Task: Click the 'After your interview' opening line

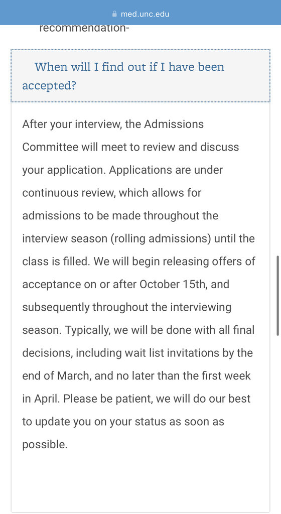Action: point(113,124)
